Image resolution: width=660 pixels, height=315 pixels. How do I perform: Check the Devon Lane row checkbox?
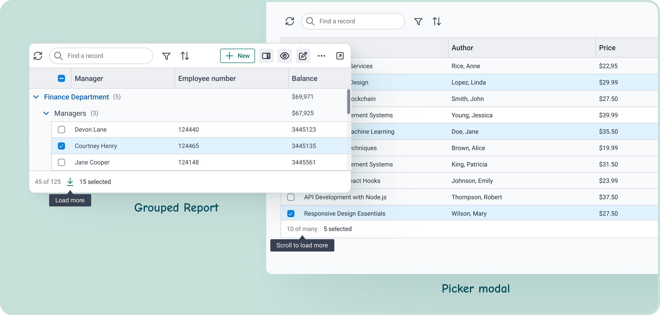click(61, 130)
